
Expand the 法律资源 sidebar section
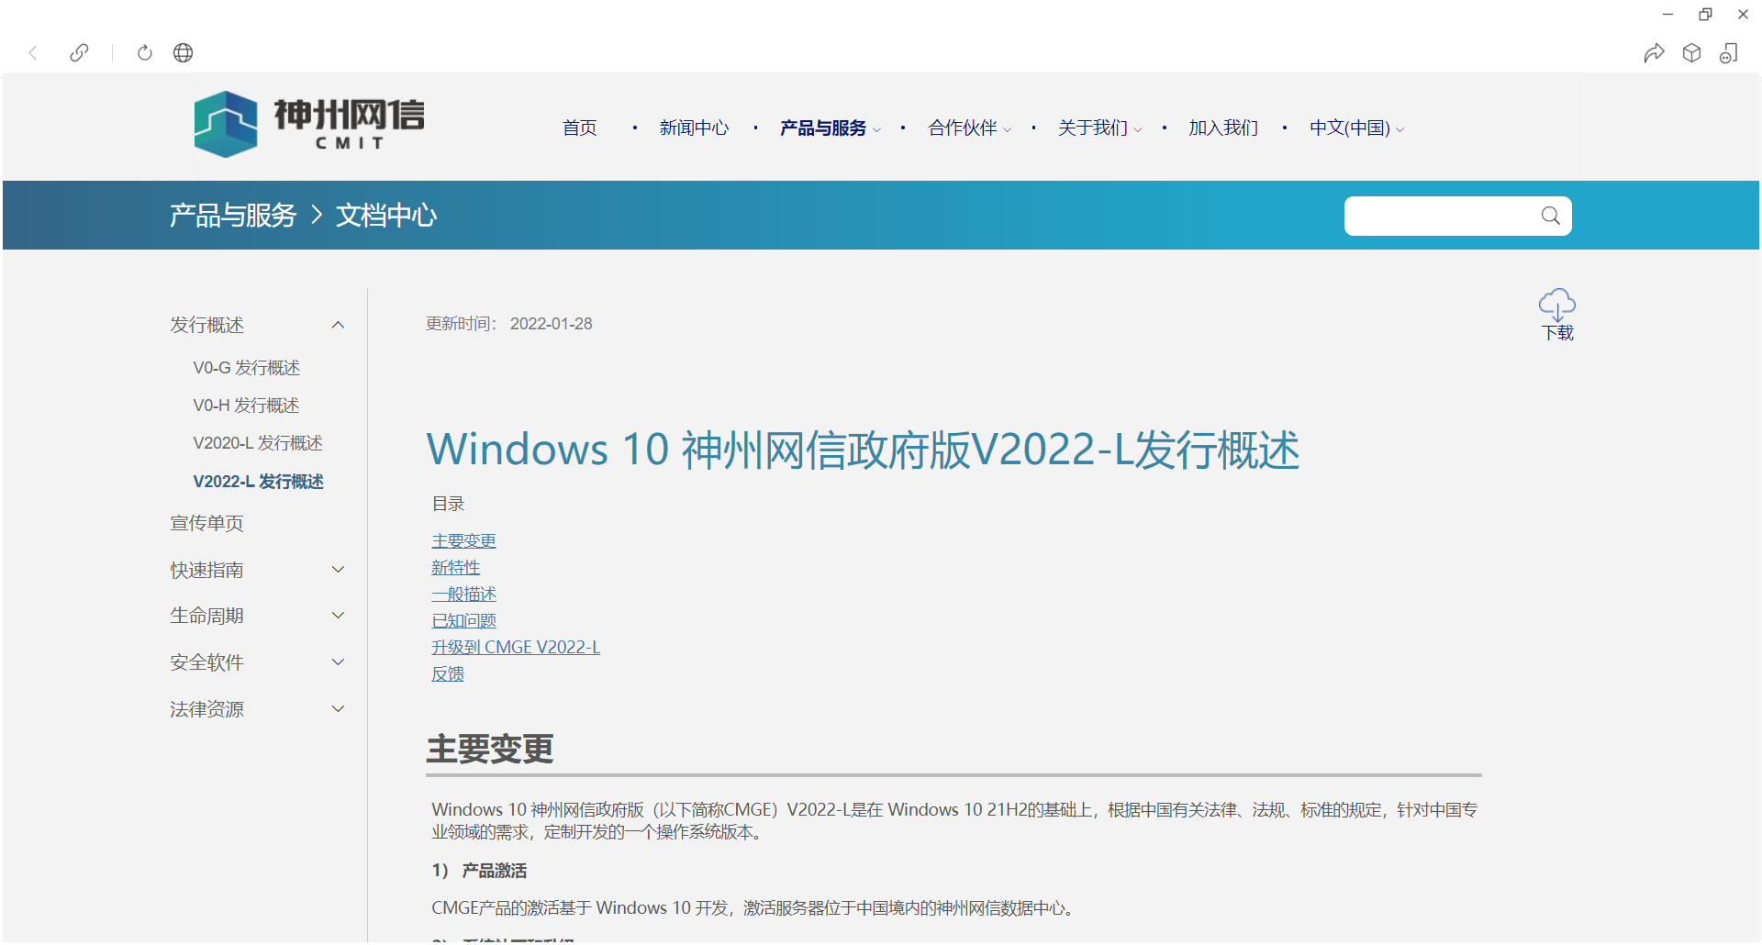[x=339, y=709]
